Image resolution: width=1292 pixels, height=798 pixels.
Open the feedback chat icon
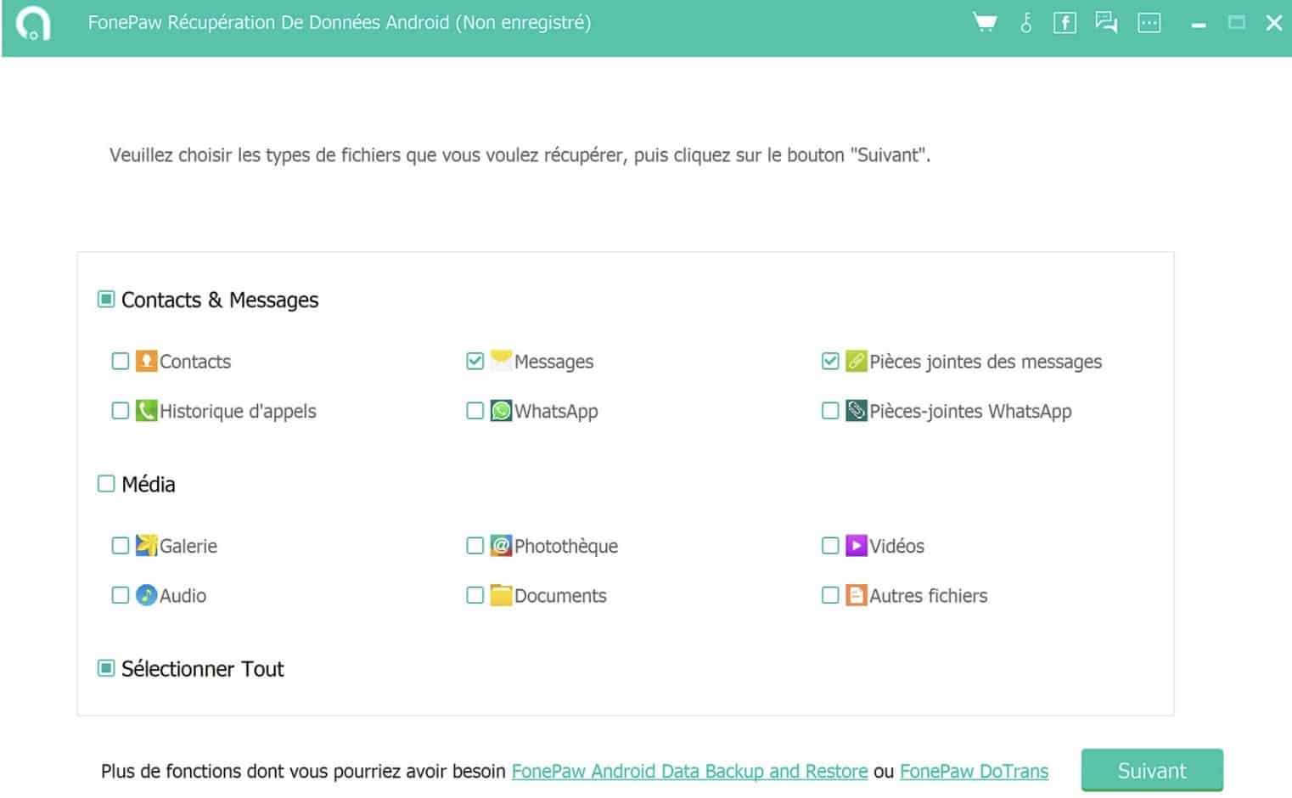(1106, 22)
